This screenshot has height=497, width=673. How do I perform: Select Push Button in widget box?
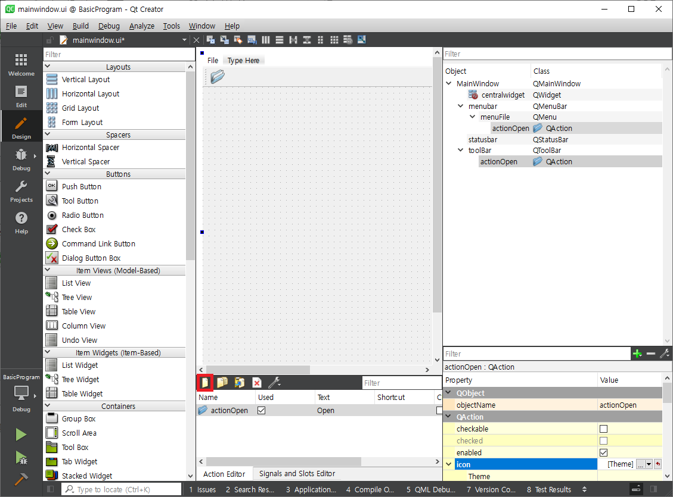click(82, 186)
